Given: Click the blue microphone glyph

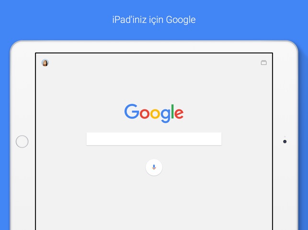Looking at the screenshot, I should tap(154, 167).
